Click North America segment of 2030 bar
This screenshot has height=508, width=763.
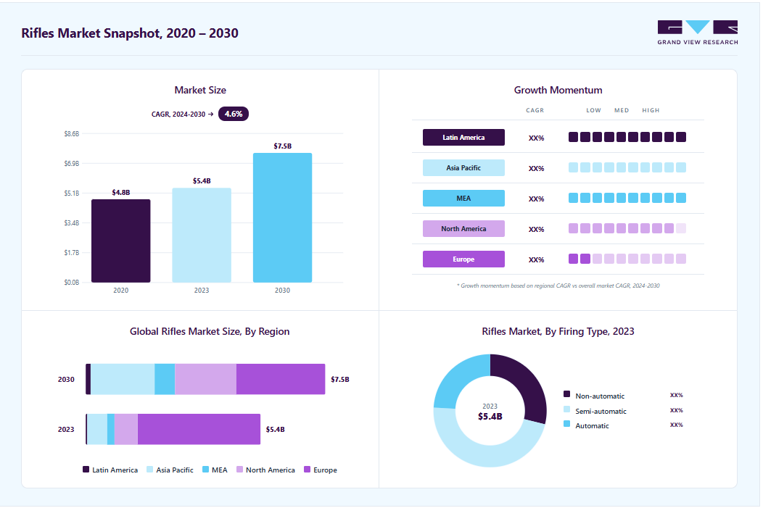206,379
